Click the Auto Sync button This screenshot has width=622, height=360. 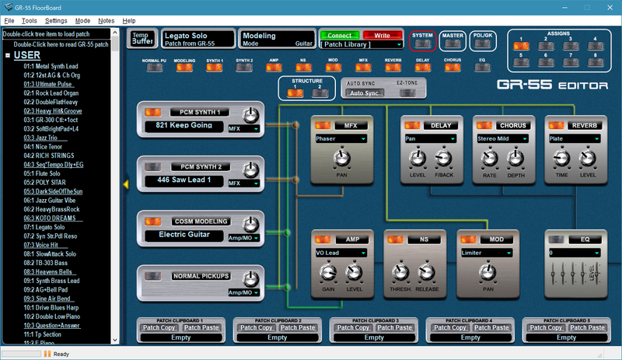[364, 93]
